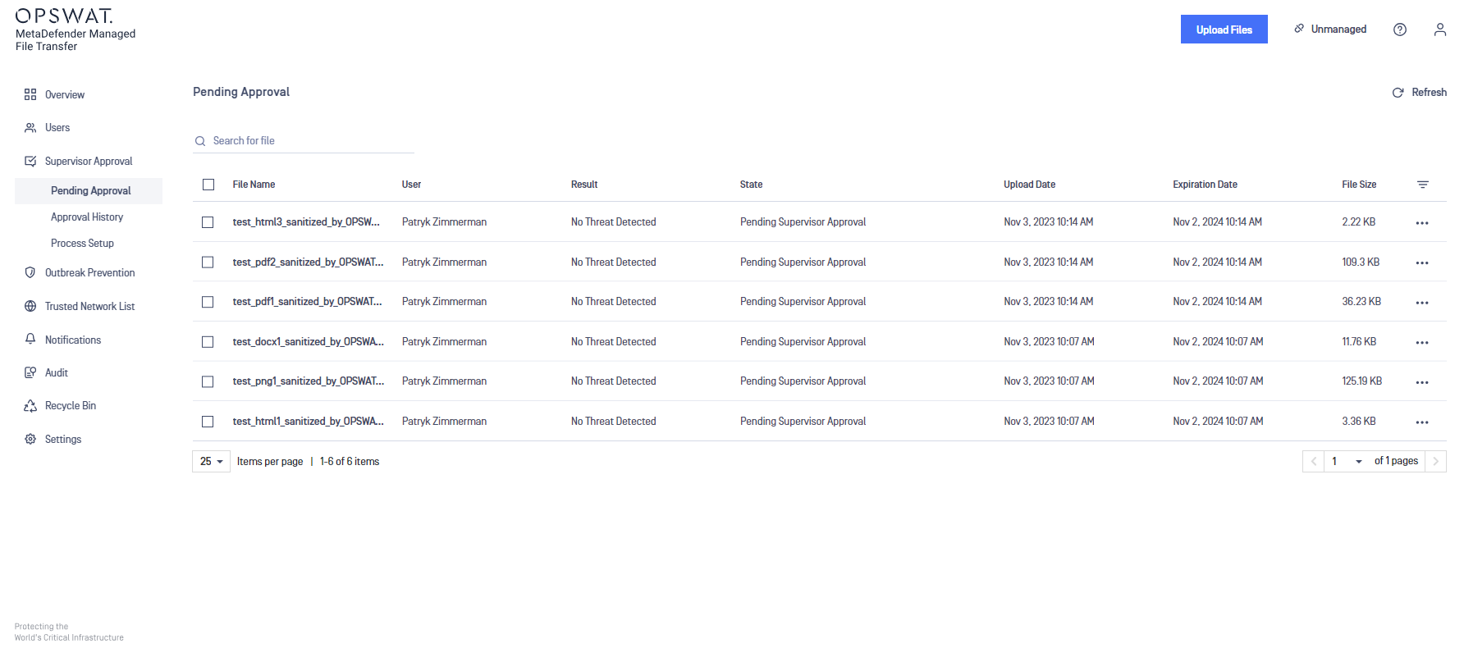Screen dimensions: 1464x648
Task: Click '1-6 of 6 items' text
Action: (350, 462)
